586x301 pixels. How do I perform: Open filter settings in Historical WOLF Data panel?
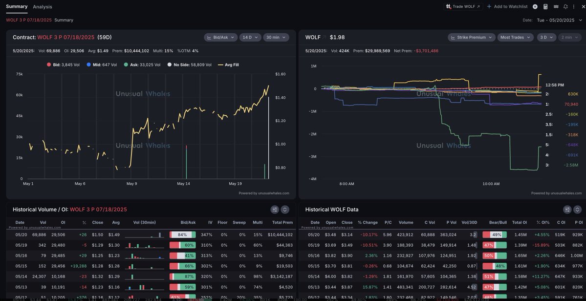pyautogui.click(x=567, y=210)
